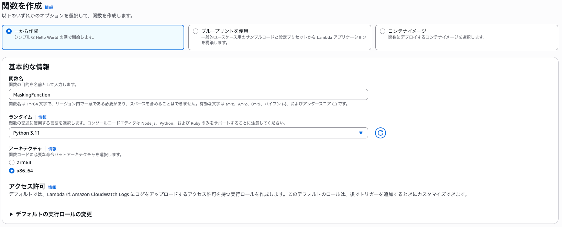Image resolution: width=562 pixels, height=227 pixels.
Task: Choose the arm64 architecture radio button
Action: click(12, 162)
